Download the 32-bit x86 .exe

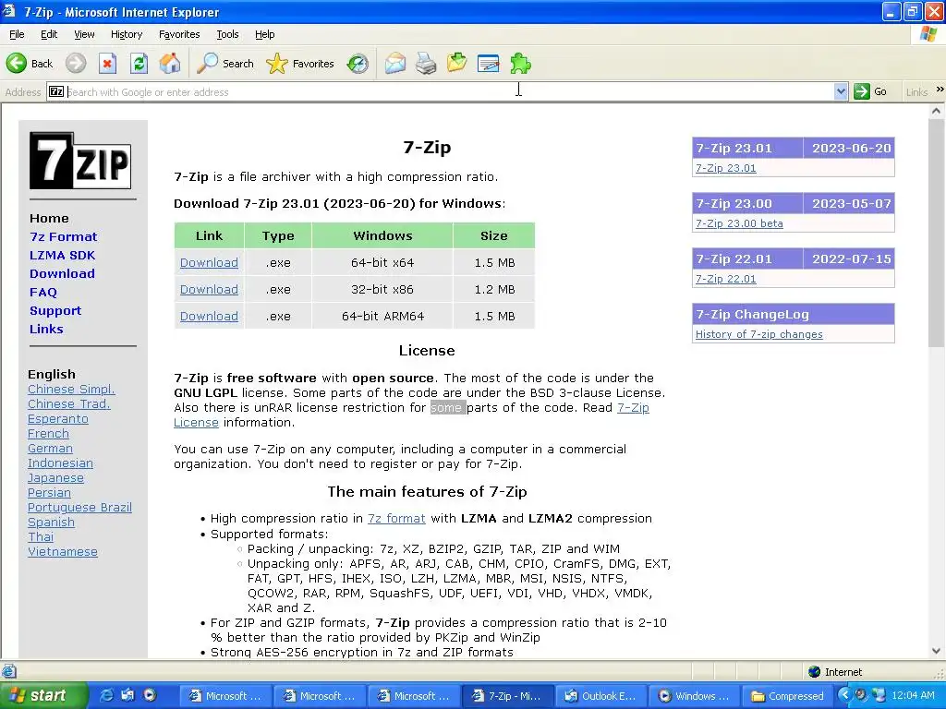(x=209, y=289)
